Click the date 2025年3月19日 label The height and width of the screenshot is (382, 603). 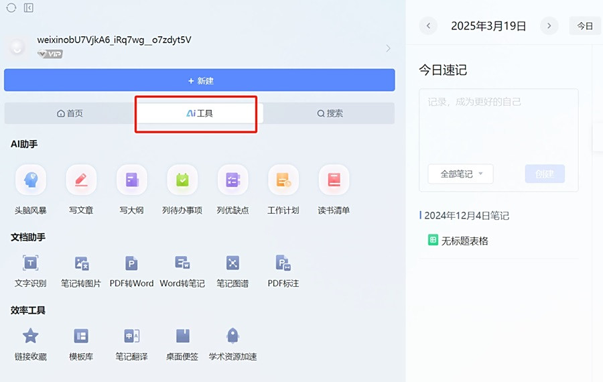488,25
